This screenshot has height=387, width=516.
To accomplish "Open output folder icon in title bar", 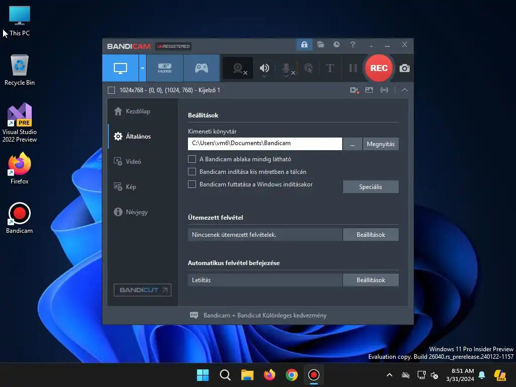I will (x=320, y=44).
